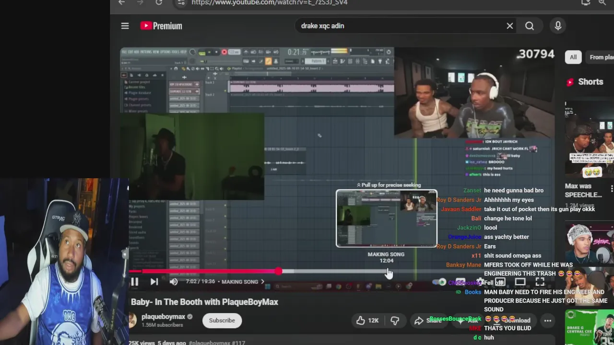This screenshot has width=614, height=345.
Task: Go to YouTube Premium home logo
Action: [161, 26]
